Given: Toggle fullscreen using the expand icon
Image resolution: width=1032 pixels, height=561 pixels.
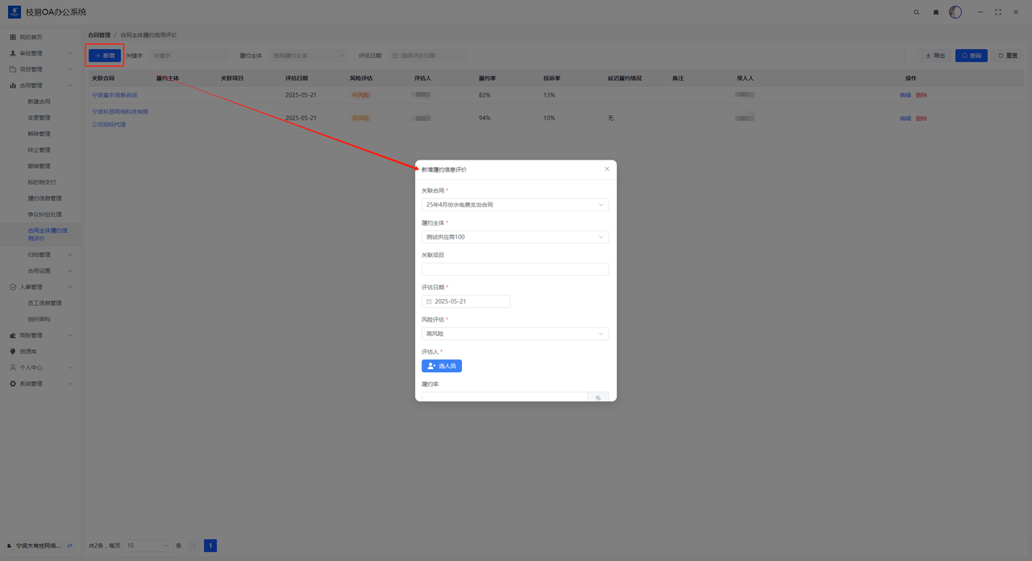Looking at the screenshot, I should (x=998, y=12).
